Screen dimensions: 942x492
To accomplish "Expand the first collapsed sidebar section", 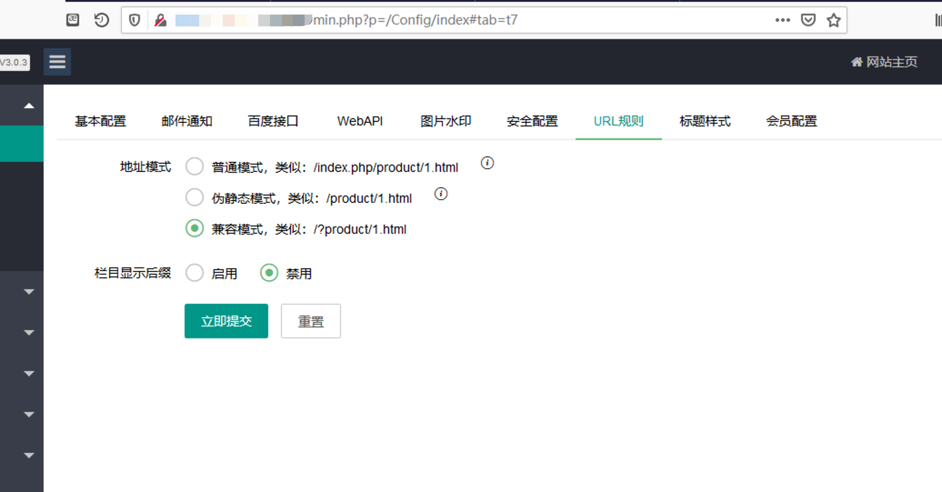I will point(29,291).
